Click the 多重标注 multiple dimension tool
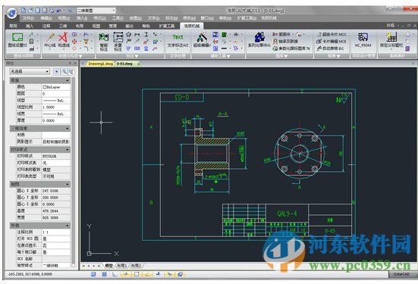 click(118, 42)
